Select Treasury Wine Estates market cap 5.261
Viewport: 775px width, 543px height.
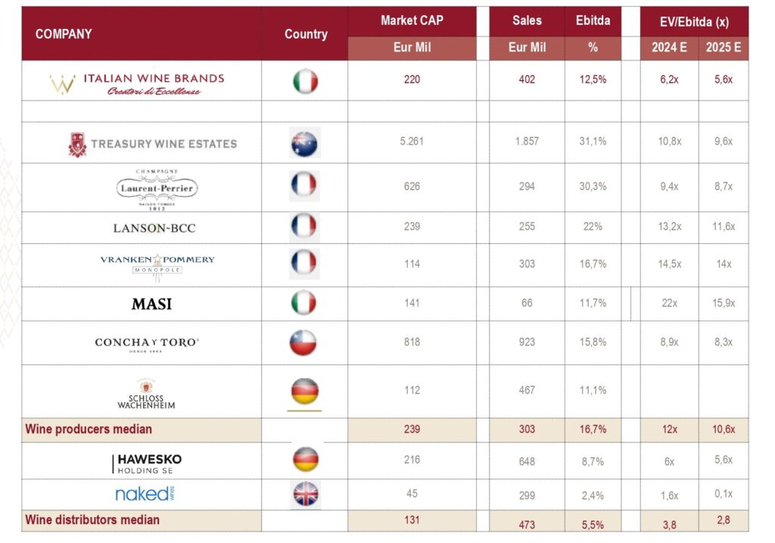click(x=412, y=142)
